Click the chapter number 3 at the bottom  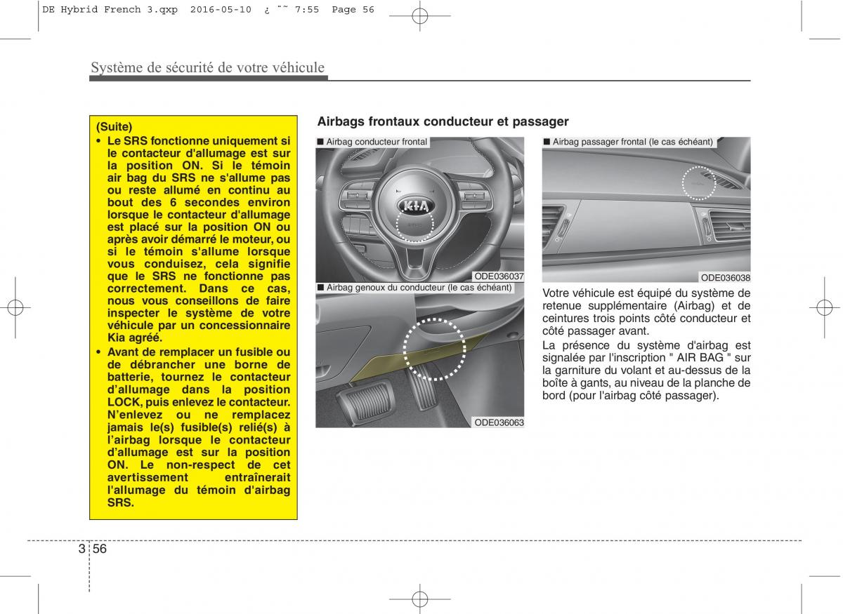[x=82, y=549]
